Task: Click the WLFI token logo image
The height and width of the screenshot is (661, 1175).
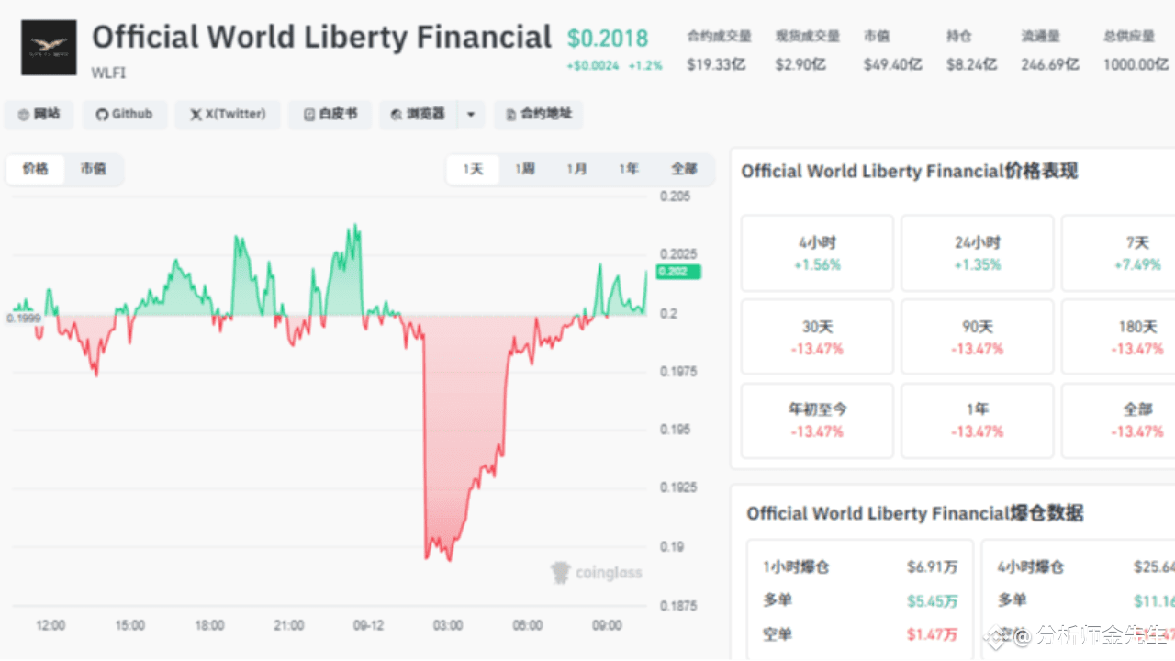Action: pos(50,48)
